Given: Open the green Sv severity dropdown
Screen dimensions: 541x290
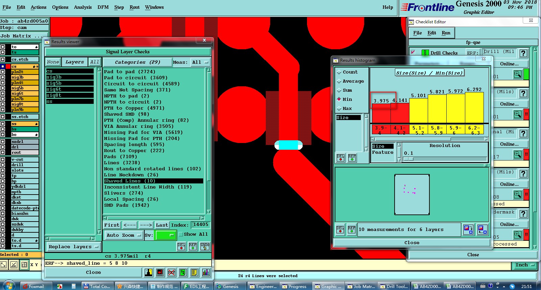Looking at the screenshot, I should coord(165,235).
